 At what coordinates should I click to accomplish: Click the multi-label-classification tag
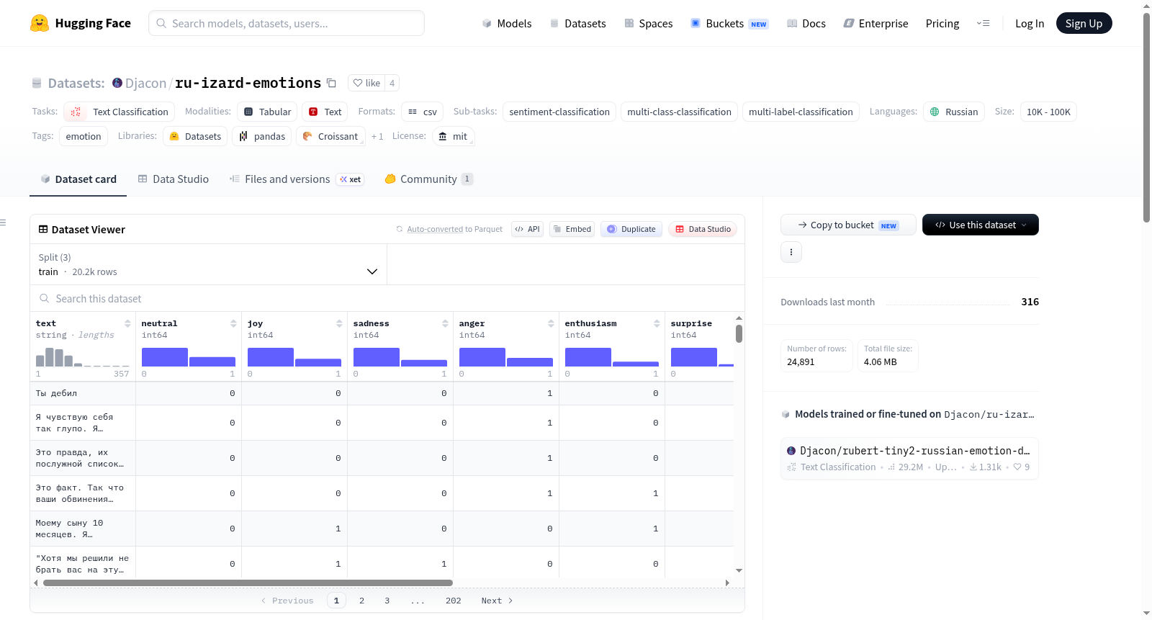[801, 112]
